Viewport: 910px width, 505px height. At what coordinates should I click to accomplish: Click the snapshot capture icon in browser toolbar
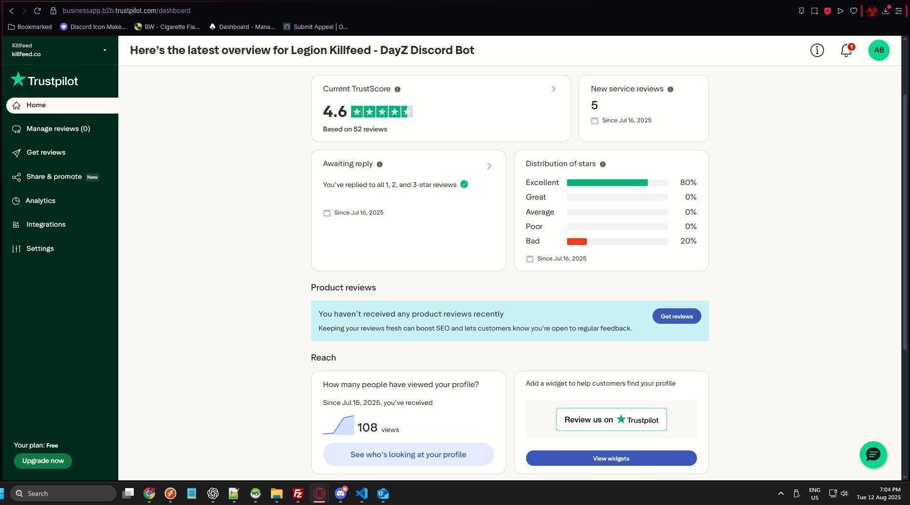coord(814,11)
